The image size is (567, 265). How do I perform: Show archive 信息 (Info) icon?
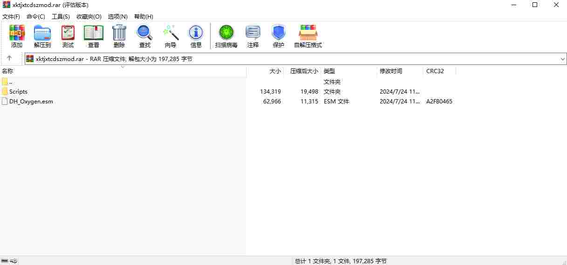click(x=196, y=36)
